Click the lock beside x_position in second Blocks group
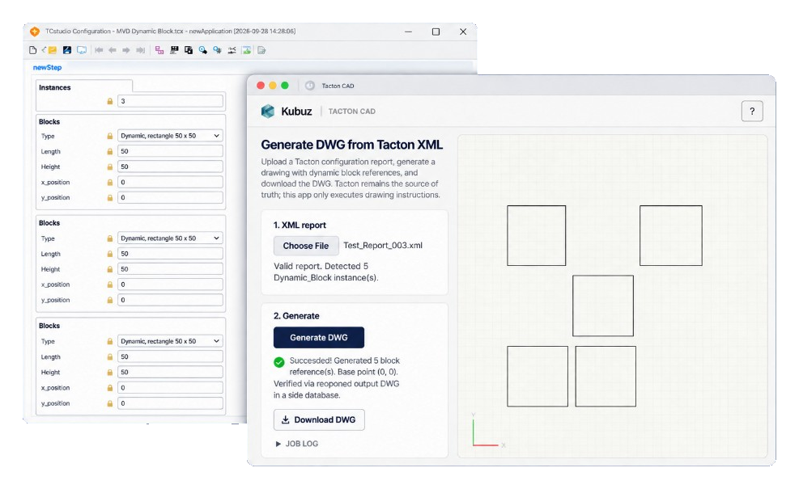Screen dimensions: 799x489 pyautogui.click(x=109, y=285)
